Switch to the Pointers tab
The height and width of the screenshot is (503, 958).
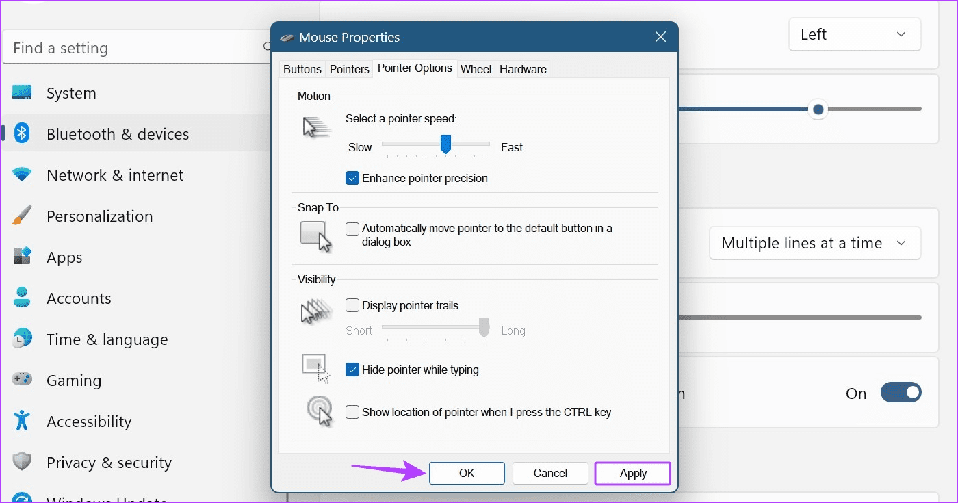pyautogui.click(x=349, y=69)
